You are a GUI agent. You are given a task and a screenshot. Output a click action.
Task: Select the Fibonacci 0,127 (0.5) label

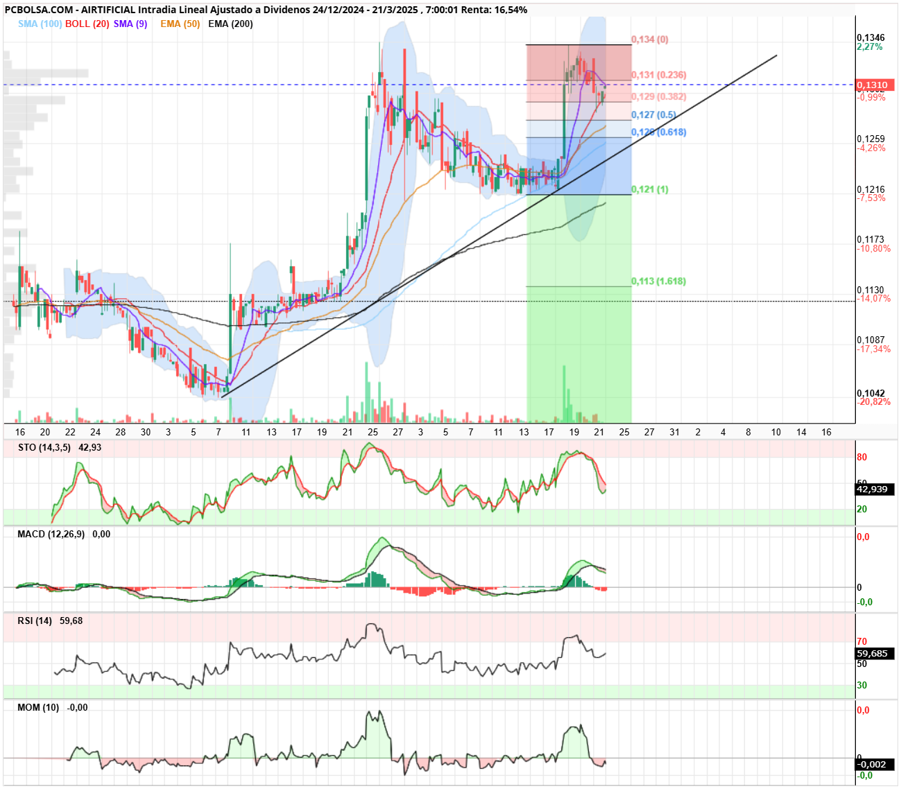654,115
